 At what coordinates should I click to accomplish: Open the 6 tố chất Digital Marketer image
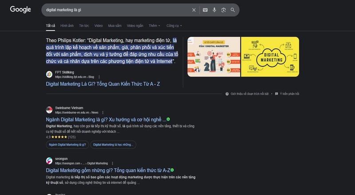tap(214, 57)
